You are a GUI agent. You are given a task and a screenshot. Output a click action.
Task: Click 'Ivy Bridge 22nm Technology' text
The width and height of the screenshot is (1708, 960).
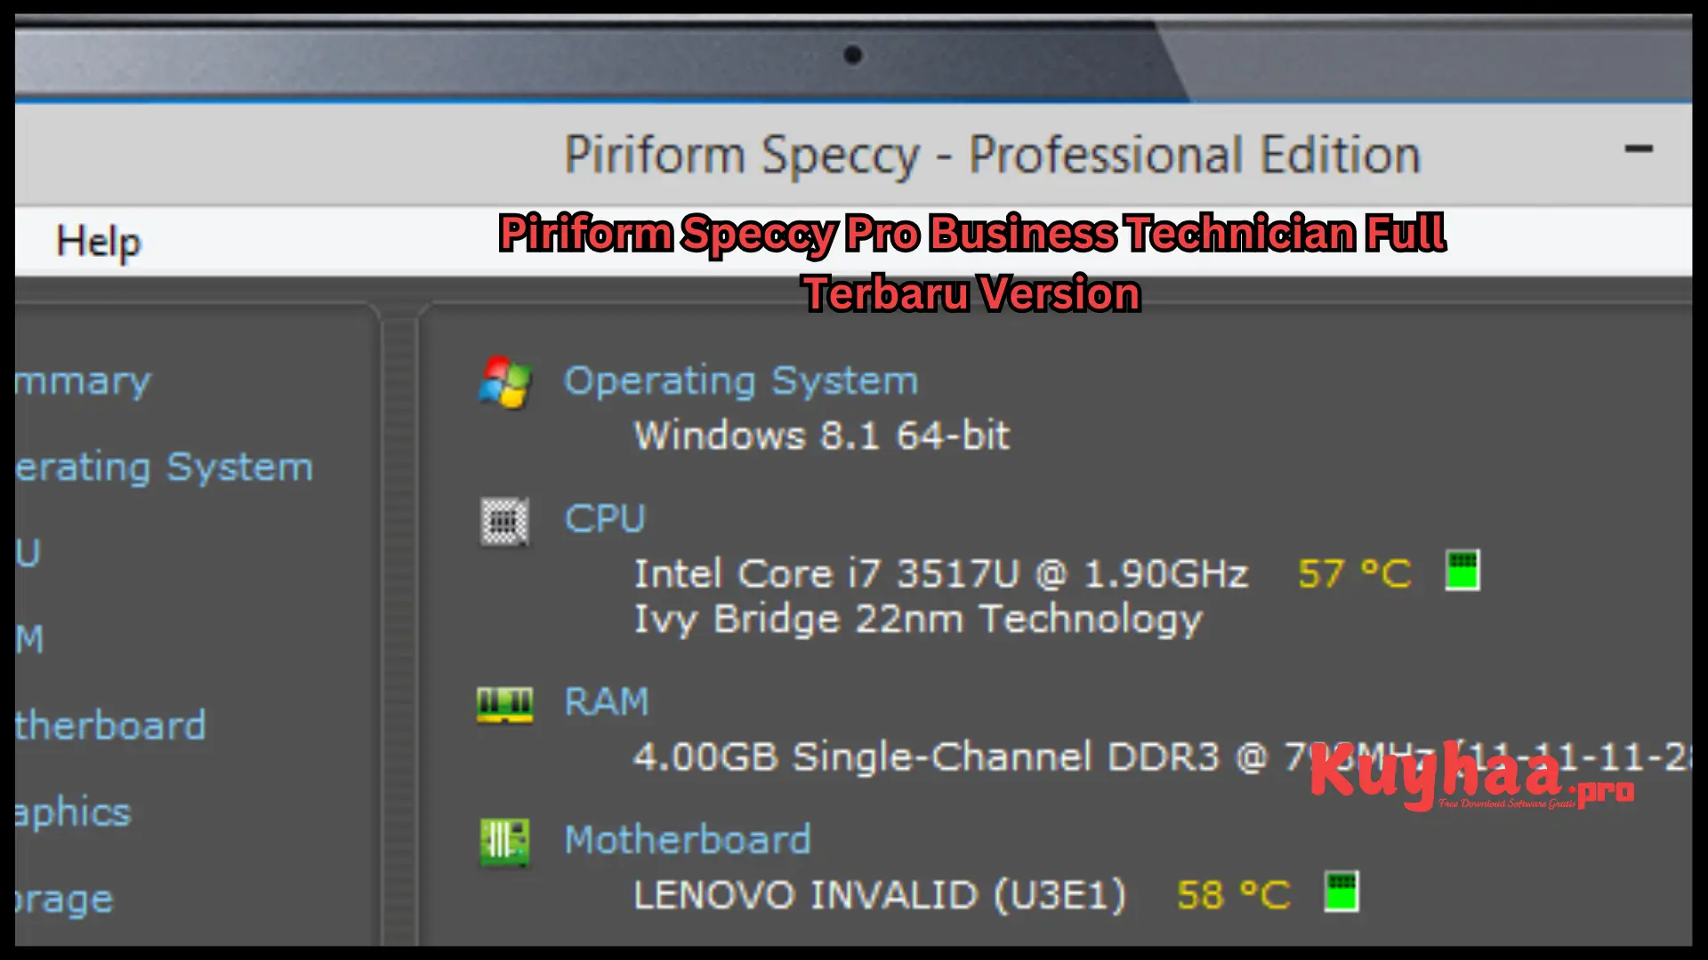(917, 620)
